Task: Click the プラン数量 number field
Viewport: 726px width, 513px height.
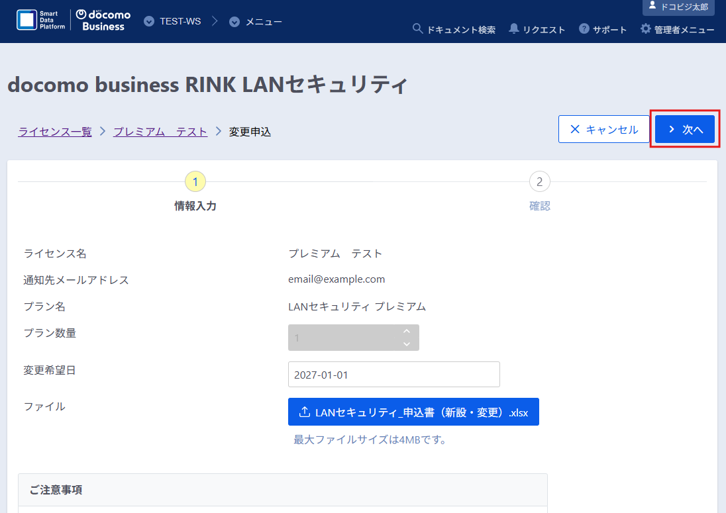Action: 353,338
